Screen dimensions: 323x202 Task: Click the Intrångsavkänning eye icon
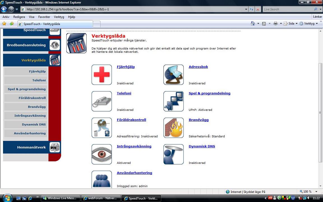pos(101,154)
